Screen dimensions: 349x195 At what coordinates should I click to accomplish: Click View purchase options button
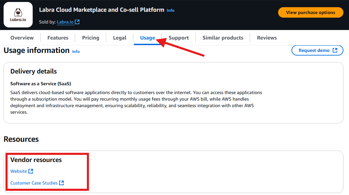tap(310, 12)
